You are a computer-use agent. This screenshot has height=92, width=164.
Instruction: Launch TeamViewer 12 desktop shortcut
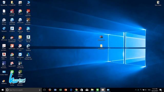(x=20, y=56)
